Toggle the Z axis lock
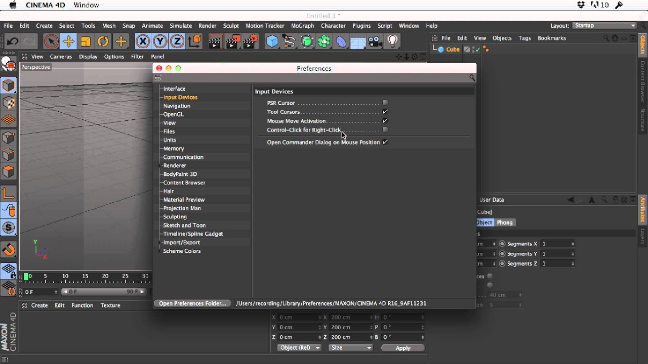Viewport: 648px width, 364px height. [x=177, y=41]
